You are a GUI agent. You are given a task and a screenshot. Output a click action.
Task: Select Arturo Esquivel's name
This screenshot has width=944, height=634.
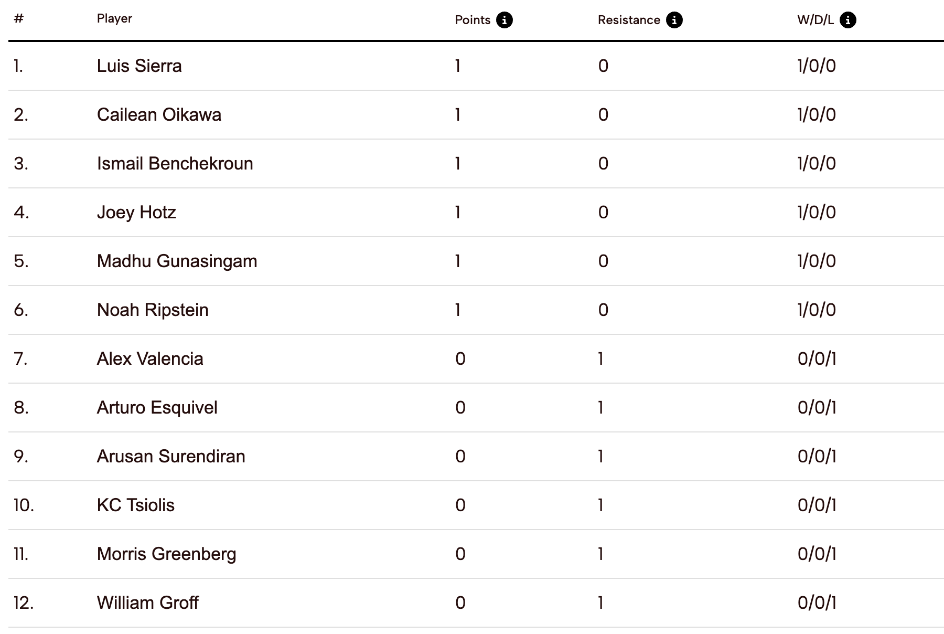(x=157, y=407)
